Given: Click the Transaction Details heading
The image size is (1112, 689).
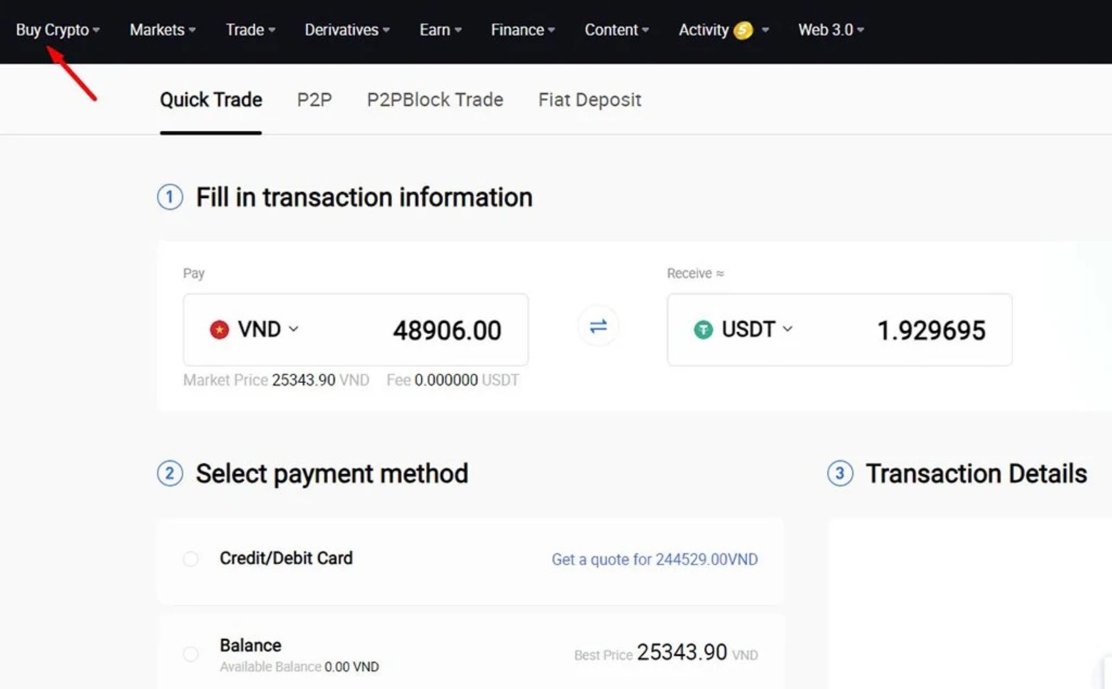Looking at the screenshot, I should coord(976,474).
